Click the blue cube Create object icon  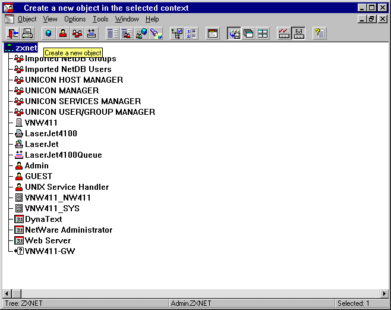click(48, 33)
